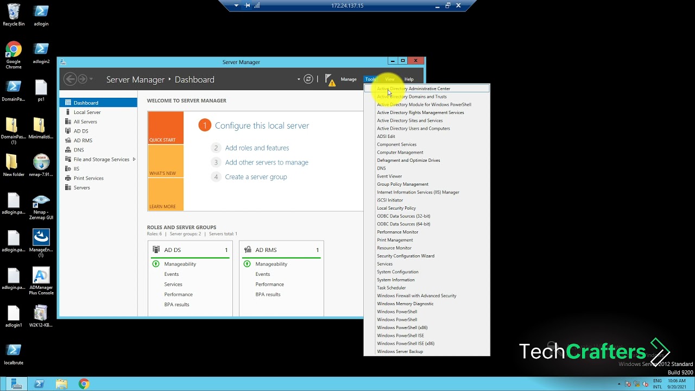This screenshot has width=695, height=391.
Task: Launch Google Chrome from the desktop
Action: (x=14, y=55)
